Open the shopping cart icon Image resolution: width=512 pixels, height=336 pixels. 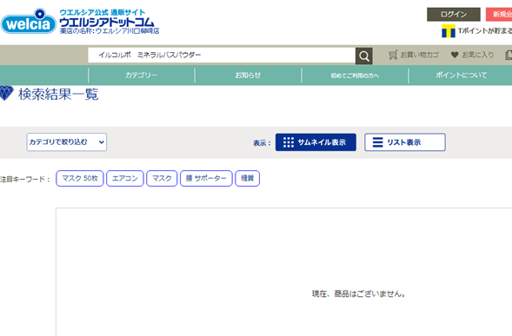tap(393, 55)
